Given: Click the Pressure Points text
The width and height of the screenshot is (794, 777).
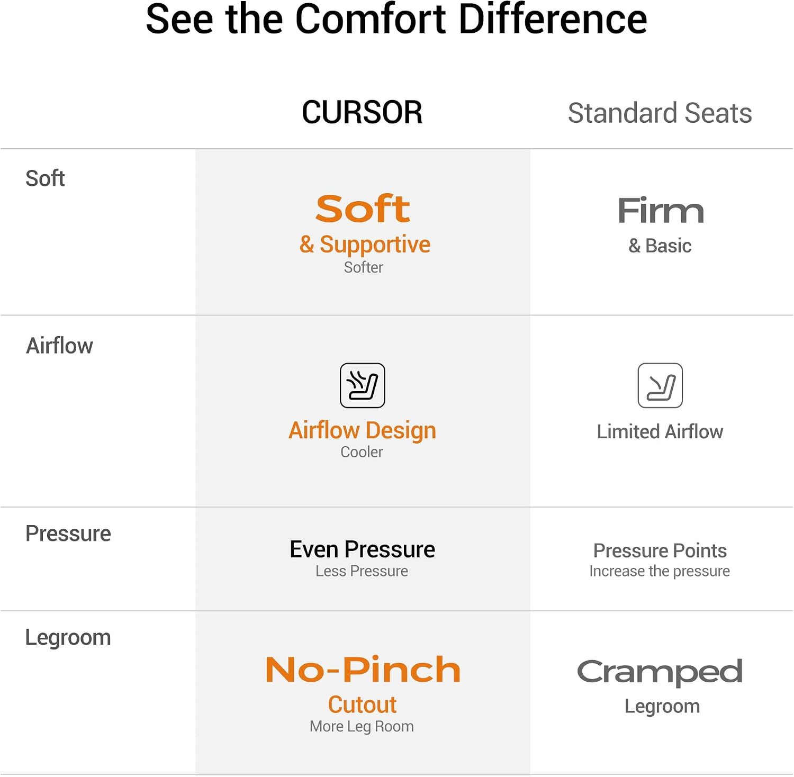Looking at the screenshot, I should [x=660, y=551].
